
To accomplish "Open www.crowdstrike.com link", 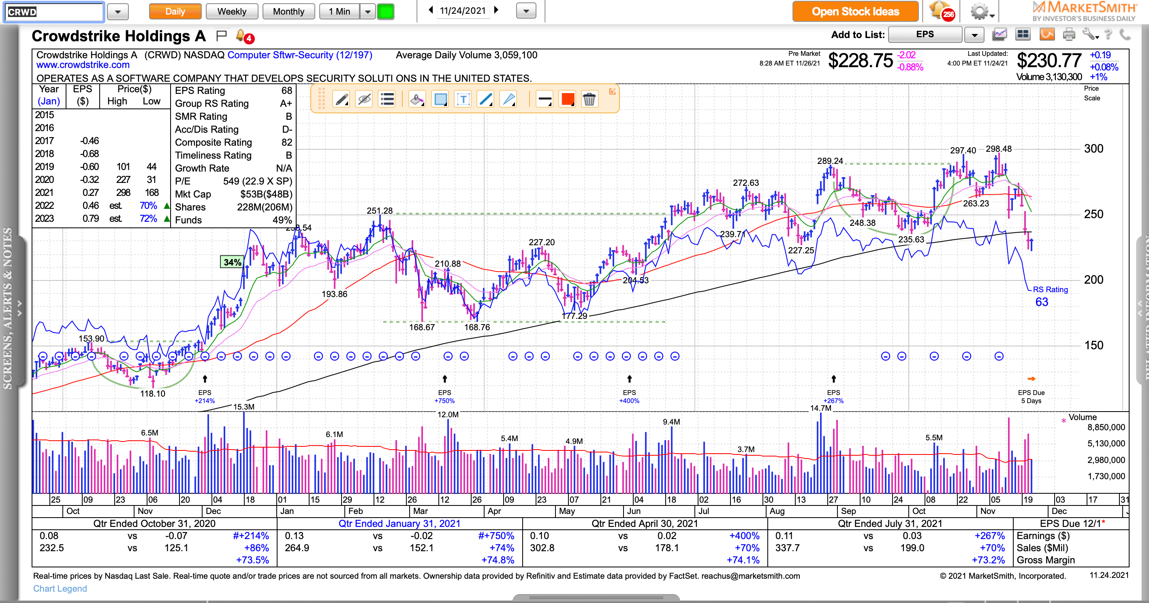I will click(83, 65).
